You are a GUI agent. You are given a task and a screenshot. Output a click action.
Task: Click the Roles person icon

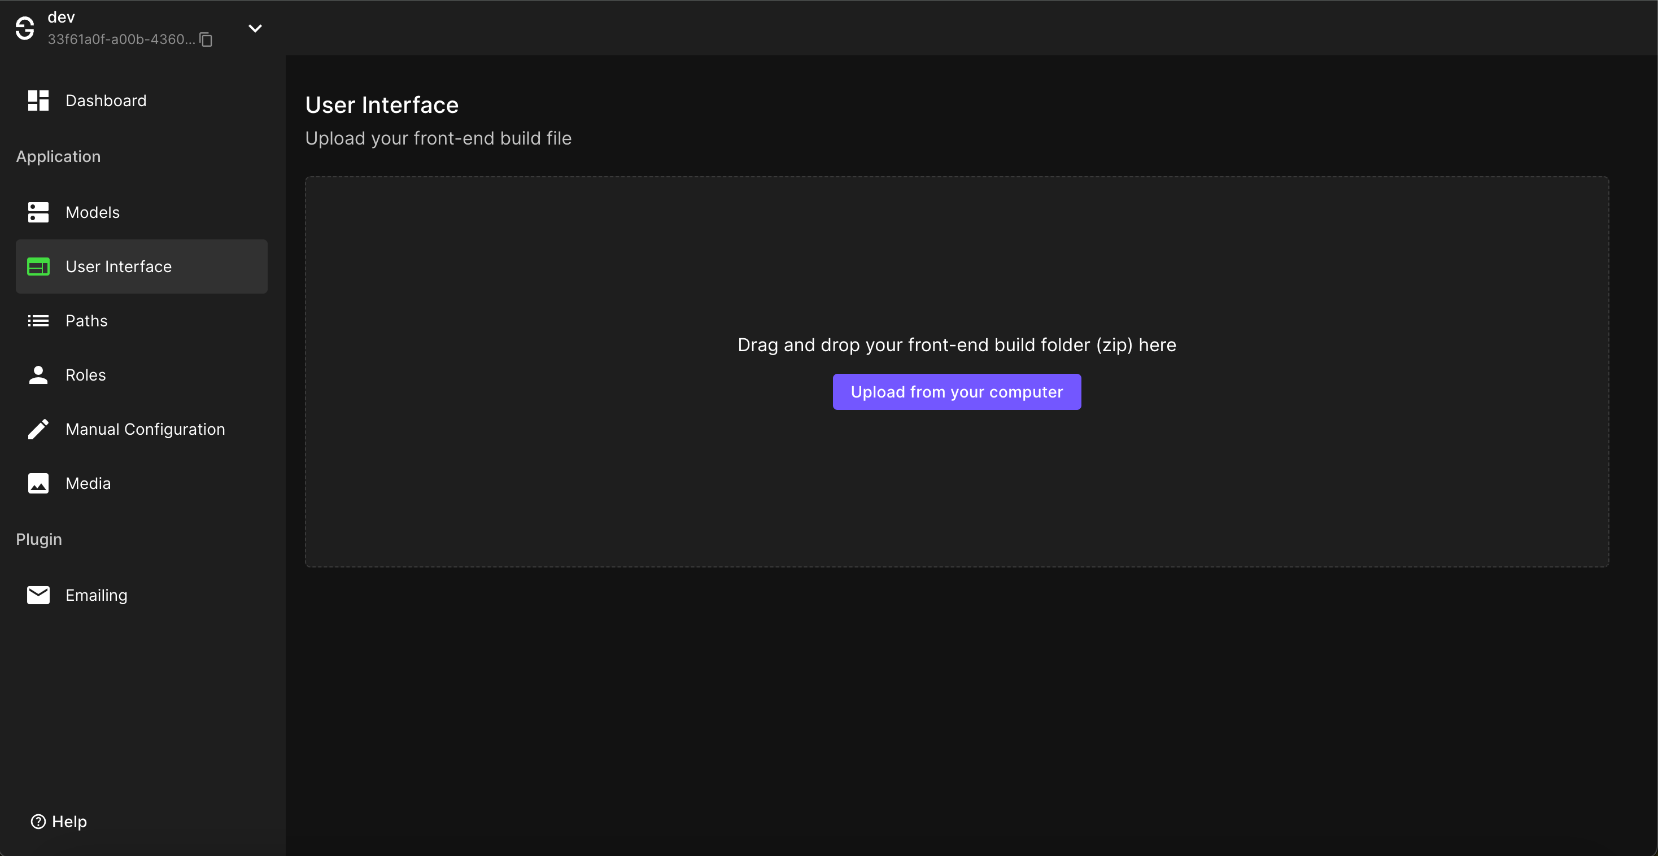(38, 374)
